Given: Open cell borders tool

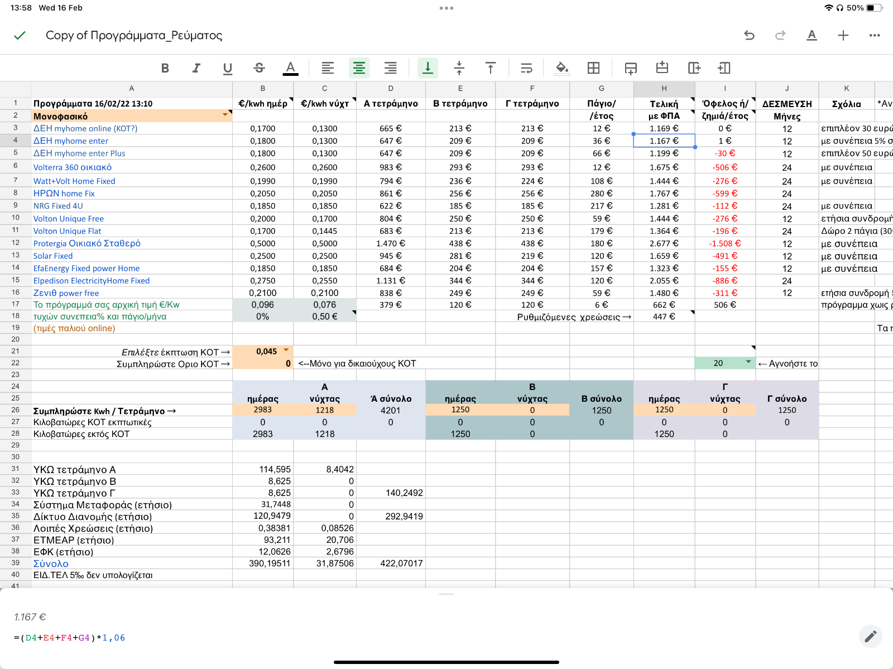Looking at the screenshot, I should click(593, 68).
